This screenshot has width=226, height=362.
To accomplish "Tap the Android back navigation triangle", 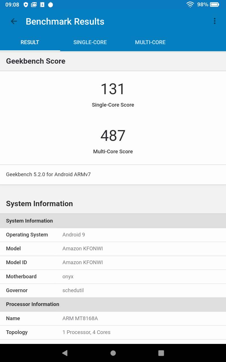I will pyautogui.click(x=65, y=353).
